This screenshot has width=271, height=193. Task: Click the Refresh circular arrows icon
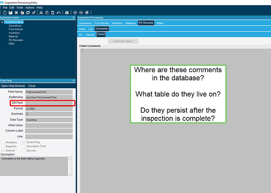point(28,13)
